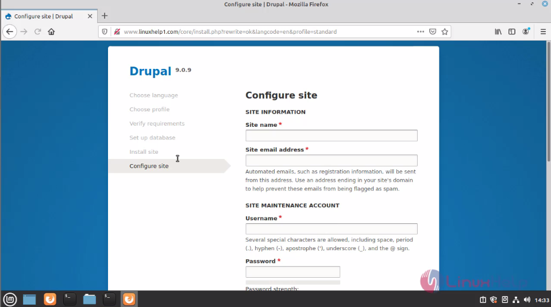Switch to the active Firefox window button
The width and height of the screenshot is (551, 307).
coord(129,300)
